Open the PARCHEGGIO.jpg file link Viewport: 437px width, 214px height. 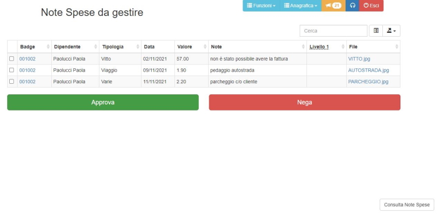coord(368,82)
